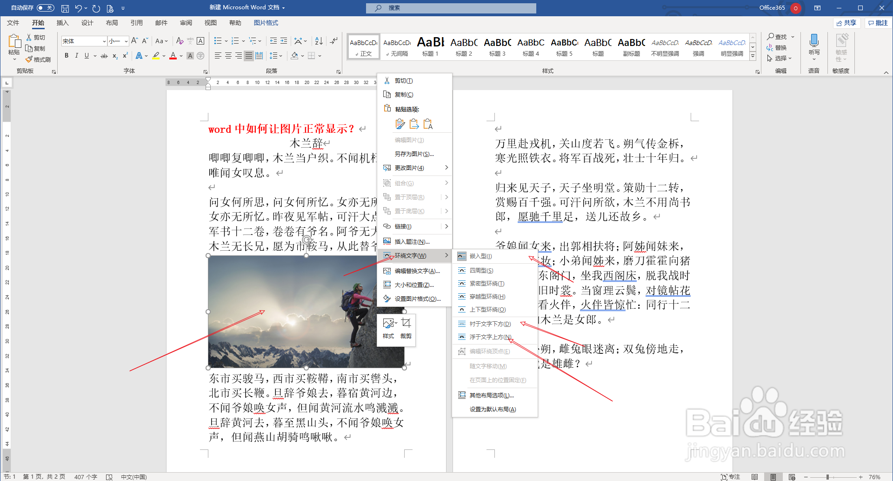893x481 pixels.
Task: Toggle Subscript formatting
Action: point(115,56)
